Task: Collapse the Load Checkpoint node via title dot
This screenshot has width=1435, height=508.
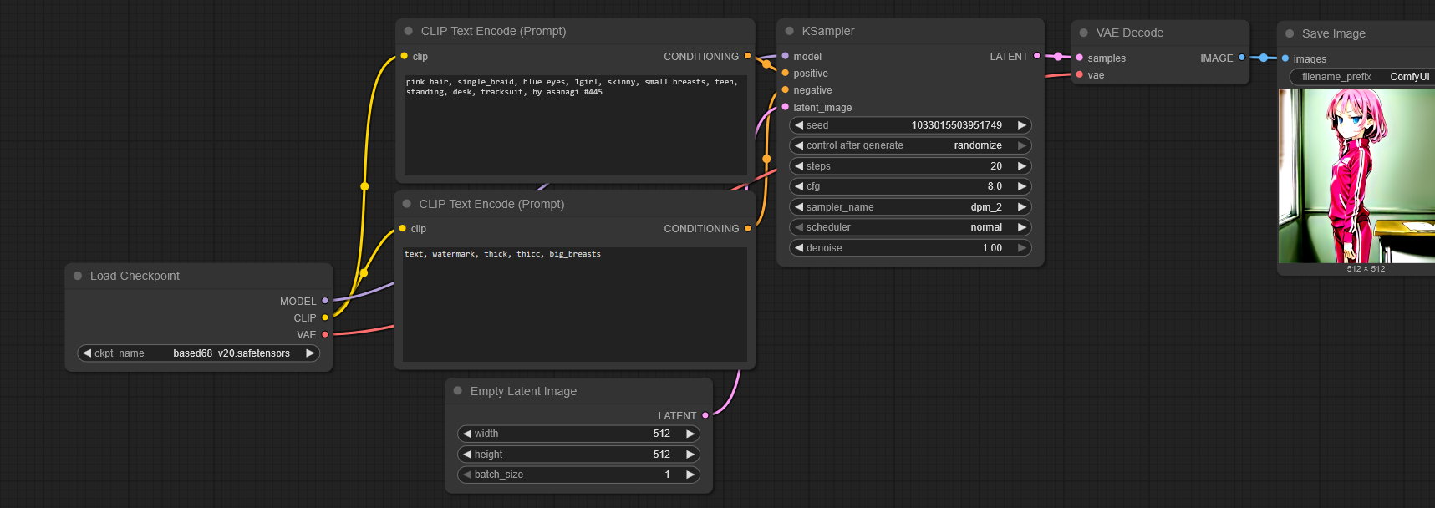Action: click(78, 276)
